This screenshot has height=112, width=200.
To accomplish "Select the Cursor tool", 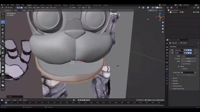I will (x=3, y=18).
